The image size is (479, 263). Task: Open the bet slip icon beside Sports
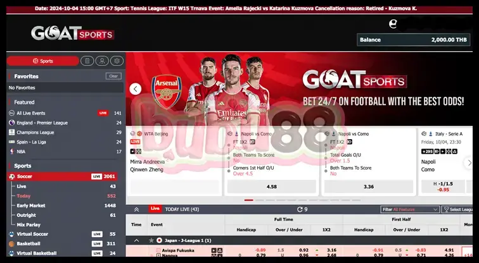click(87, 61)
